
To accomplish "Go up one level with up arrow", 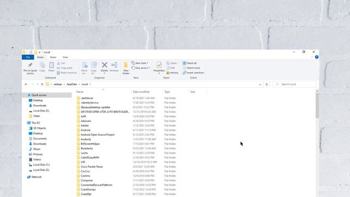I will 42,84.
